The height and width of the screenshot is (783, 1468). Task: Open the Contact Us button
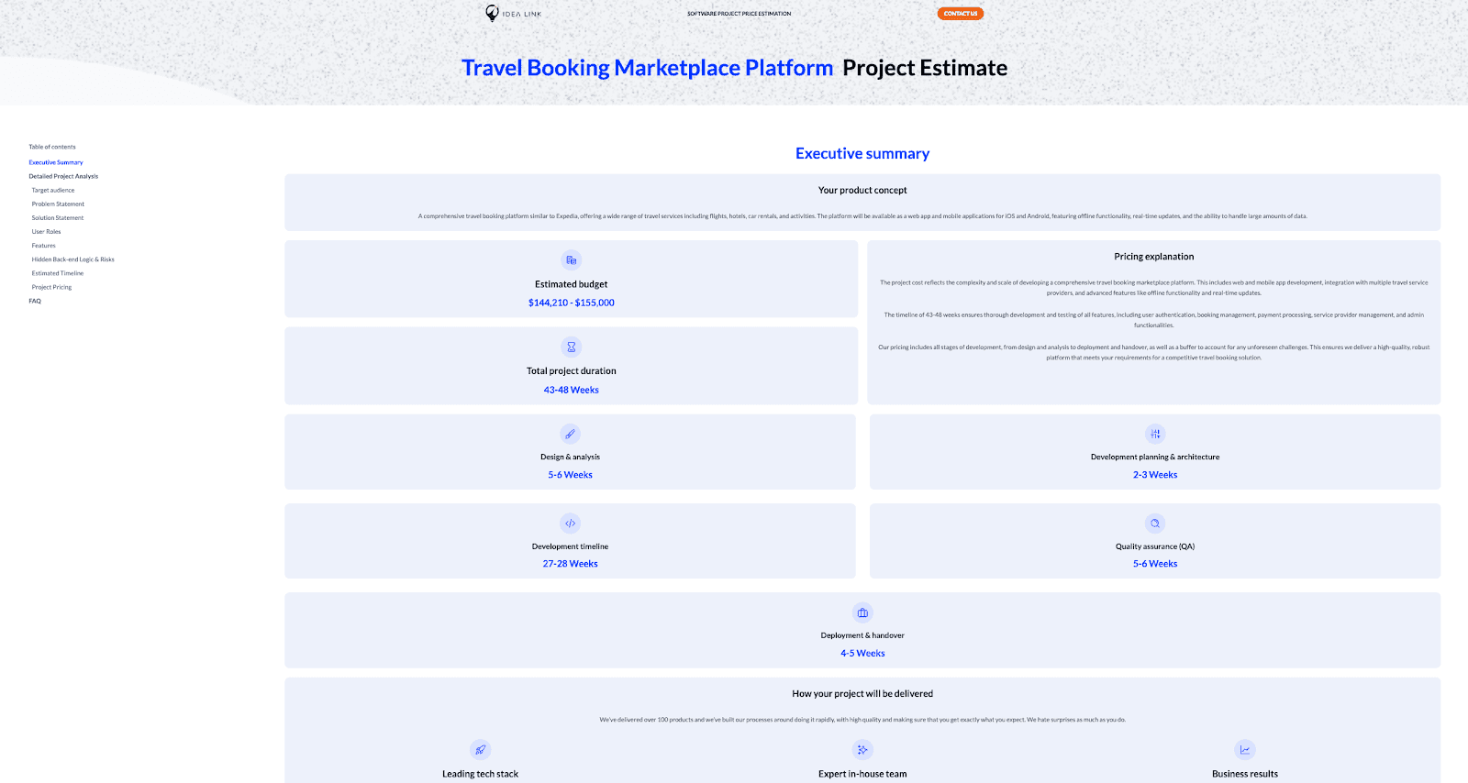tap(961, 14)
